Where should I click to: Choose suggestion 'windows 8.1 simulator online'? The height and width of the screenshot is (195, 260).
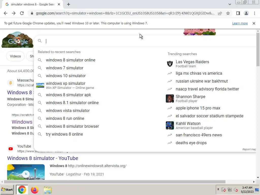click(72, 103)
